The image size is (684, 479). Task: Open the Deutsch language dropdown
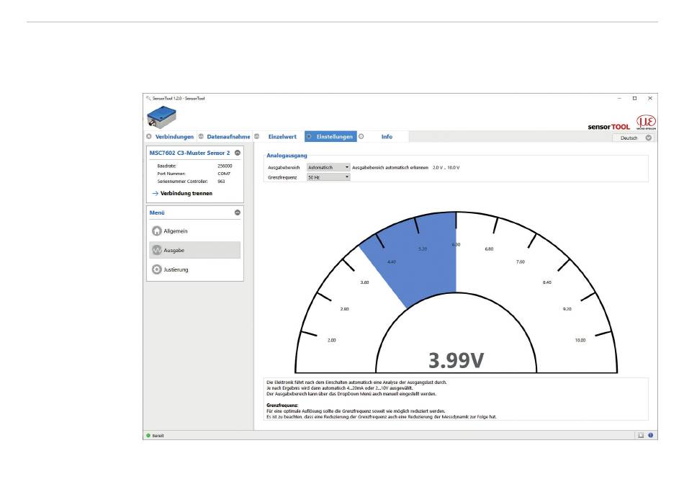point(634,138)
